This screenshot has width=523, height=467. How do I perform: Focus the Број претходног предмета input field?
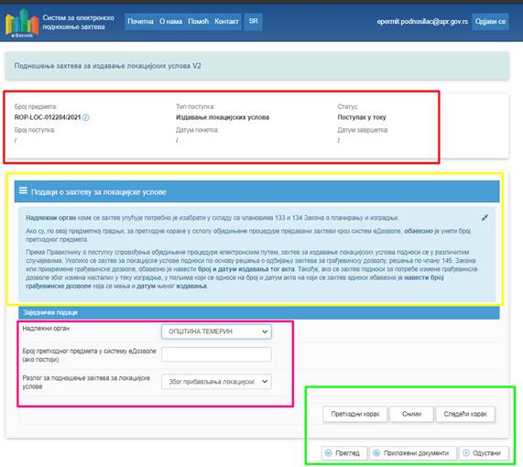pyautogui.click(x=216, y=354)
